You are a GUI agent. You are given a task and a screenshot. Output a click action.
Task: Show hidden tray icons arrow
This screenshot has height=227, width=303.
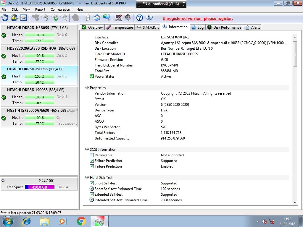257,221
